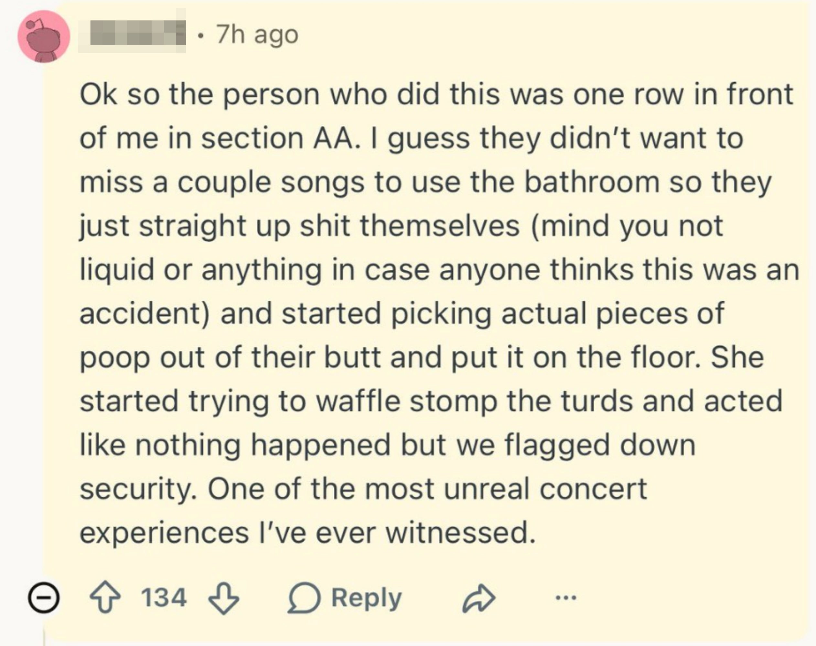Click the speech bubble icon beside Reply
This screenshot has height=646, width=816.
[304, 598]
